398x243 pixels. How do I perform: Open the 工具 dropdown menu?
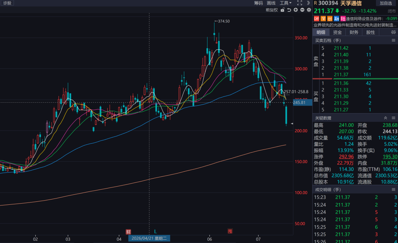[x=286, y=3]
